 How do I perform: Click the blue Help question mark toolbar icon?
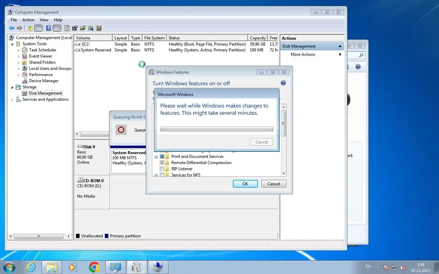pos(49,28)
